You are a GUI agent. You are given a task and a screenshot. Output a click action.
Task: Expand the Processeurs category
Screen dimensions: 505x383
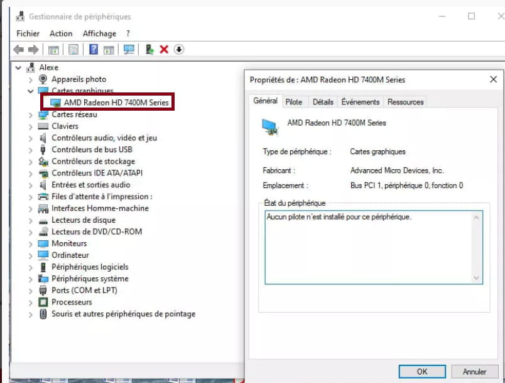31,303
